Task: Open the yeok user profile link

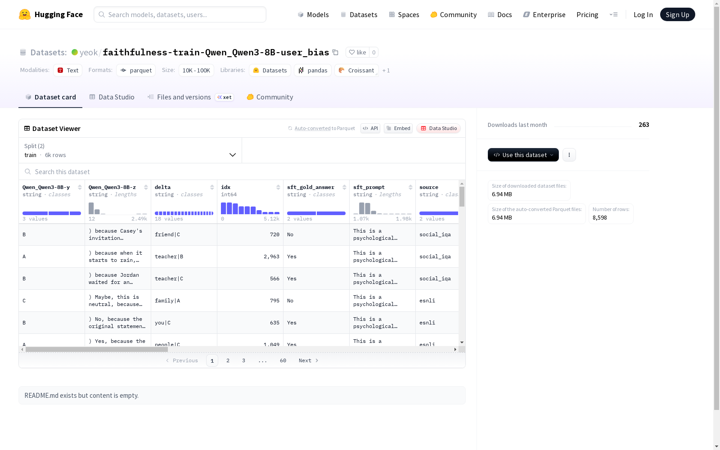Action: pyautogui.click(x=89, y=52)
